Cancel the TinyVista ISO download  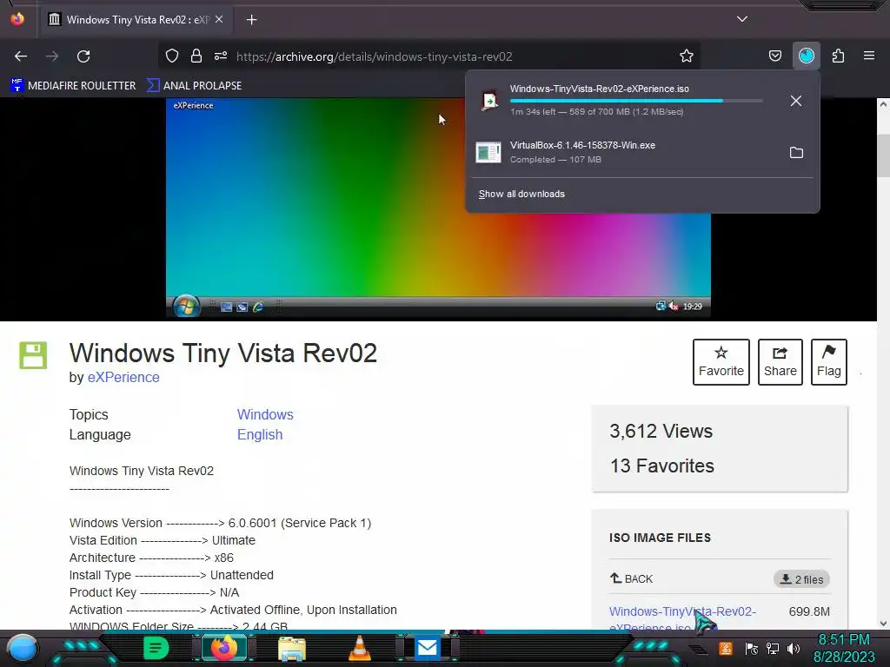point(796,101)
